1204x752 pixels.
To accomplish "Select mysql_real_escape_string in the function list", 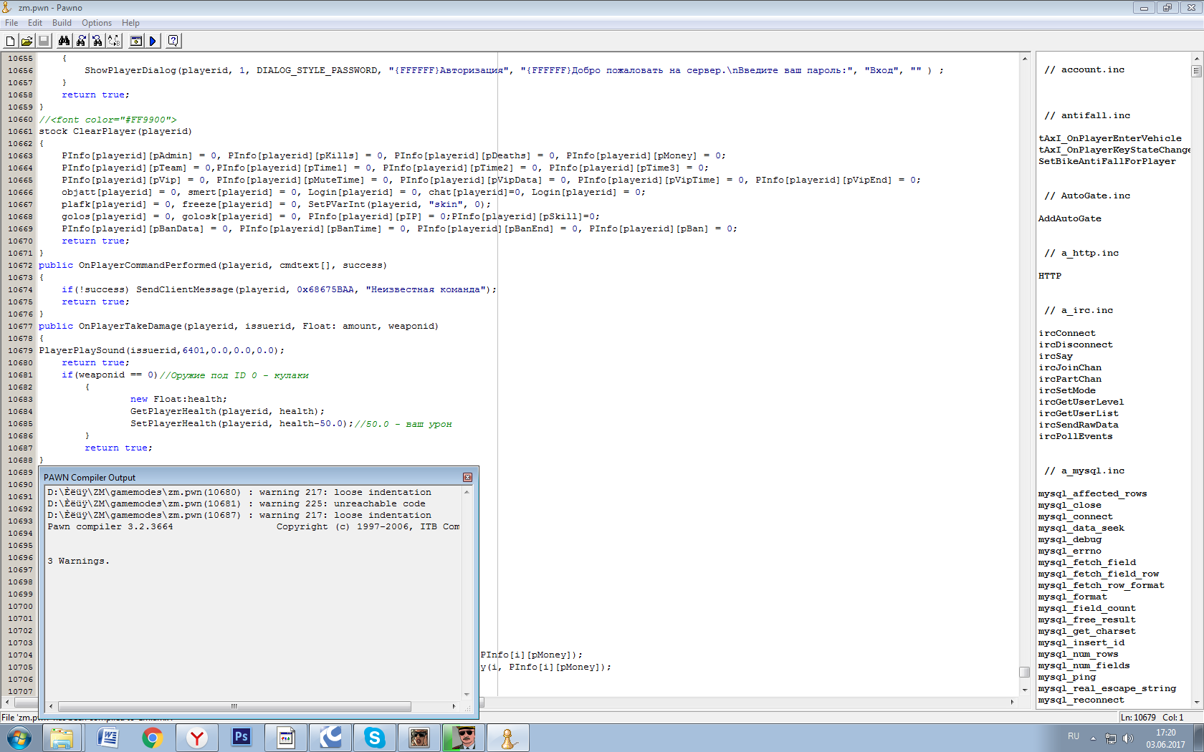I will click(1107, 688).
